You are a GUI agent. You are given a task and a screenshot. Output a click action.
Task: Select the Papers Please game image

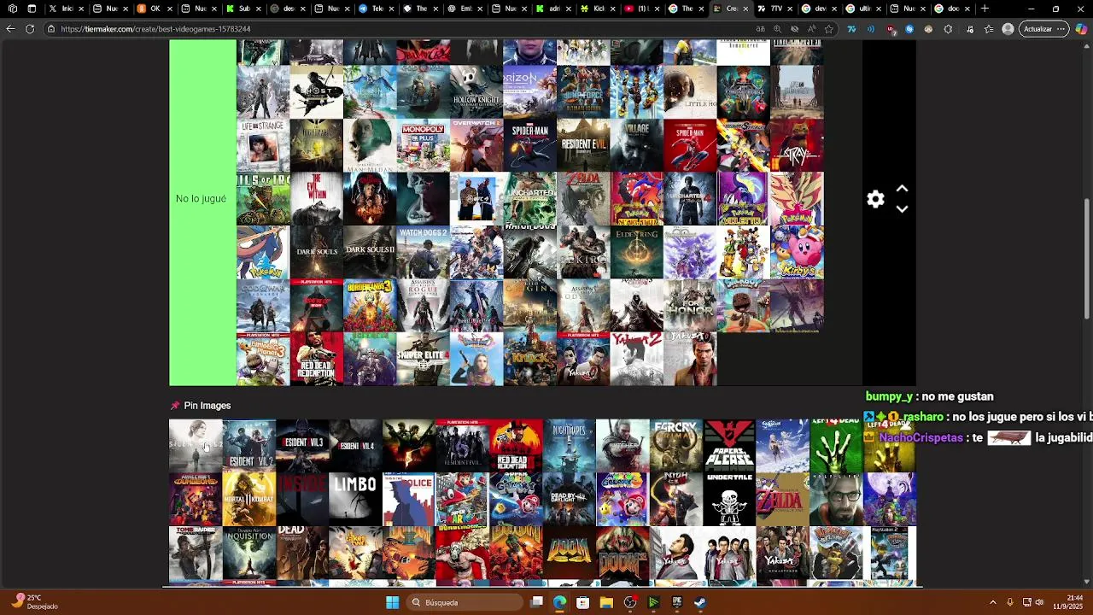729,445
